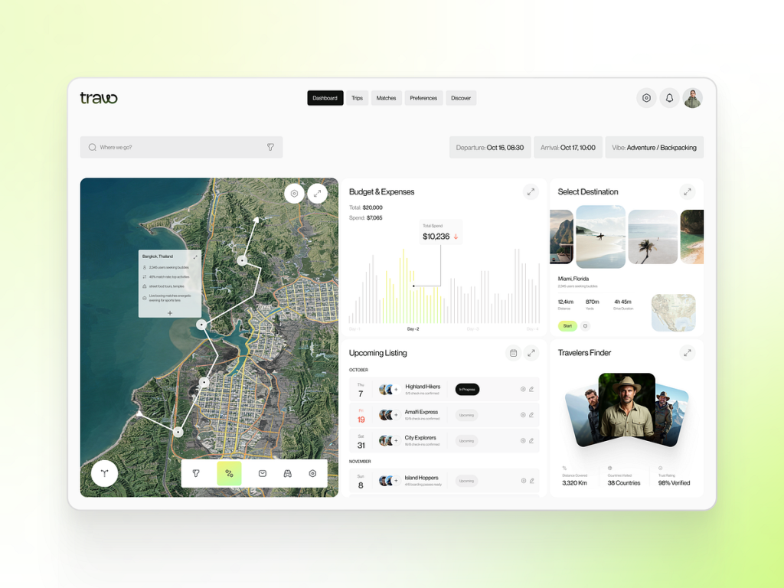Open the inbox icon in the map toolbar
Image resolution: width=784 pixels, height=588 pixels.
(261, 474)
